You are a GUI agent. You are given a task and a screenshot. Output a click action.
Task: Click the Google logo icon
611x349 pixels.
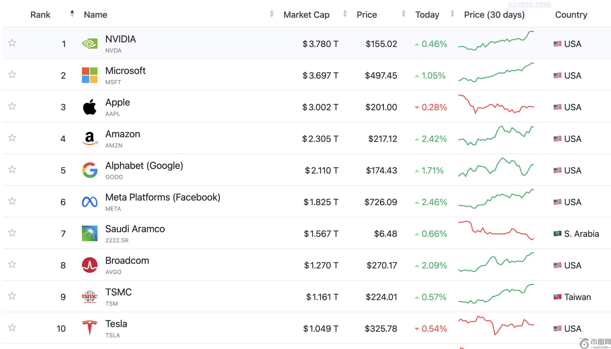pyautogui.click(x=90, y=170)
